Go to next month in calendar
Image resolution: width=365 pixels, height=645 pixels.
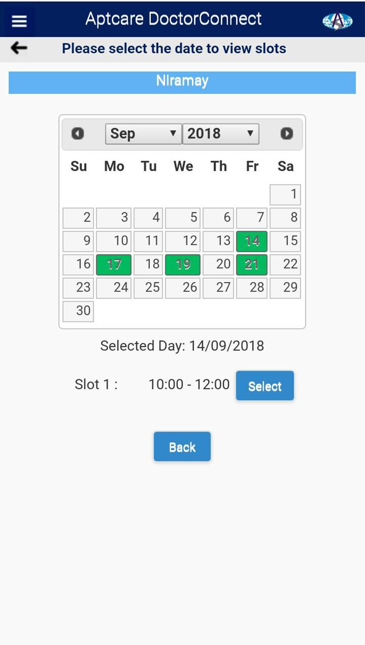click(287, 134)
